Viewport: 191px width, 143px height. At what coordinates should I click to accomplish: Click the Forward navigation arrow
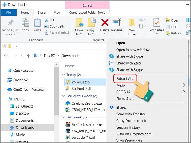coord(15,56)
